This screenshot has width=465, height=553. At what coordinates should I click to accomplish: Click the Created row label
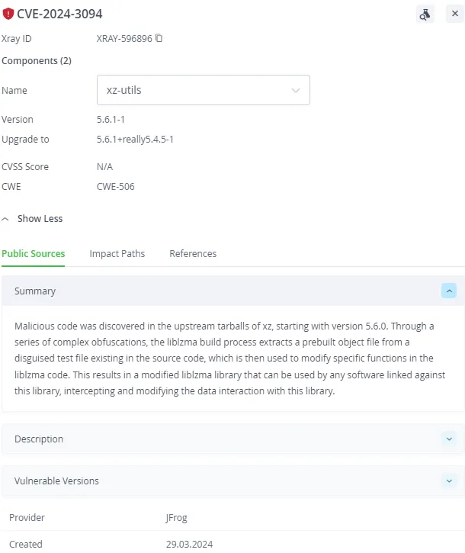pos(26,544)
